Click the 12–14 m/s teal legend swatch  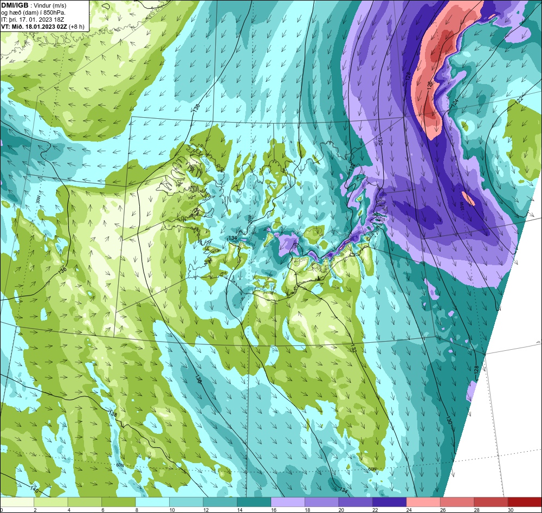tap(221, 502)
